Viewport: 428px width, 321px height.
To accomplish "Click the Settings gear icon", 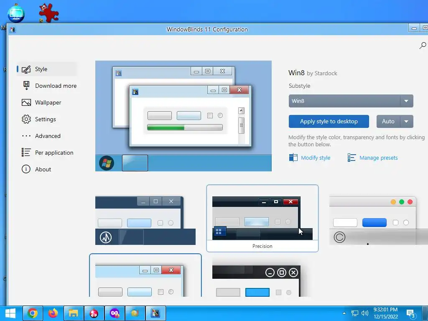I will click(x=26, y=119).
